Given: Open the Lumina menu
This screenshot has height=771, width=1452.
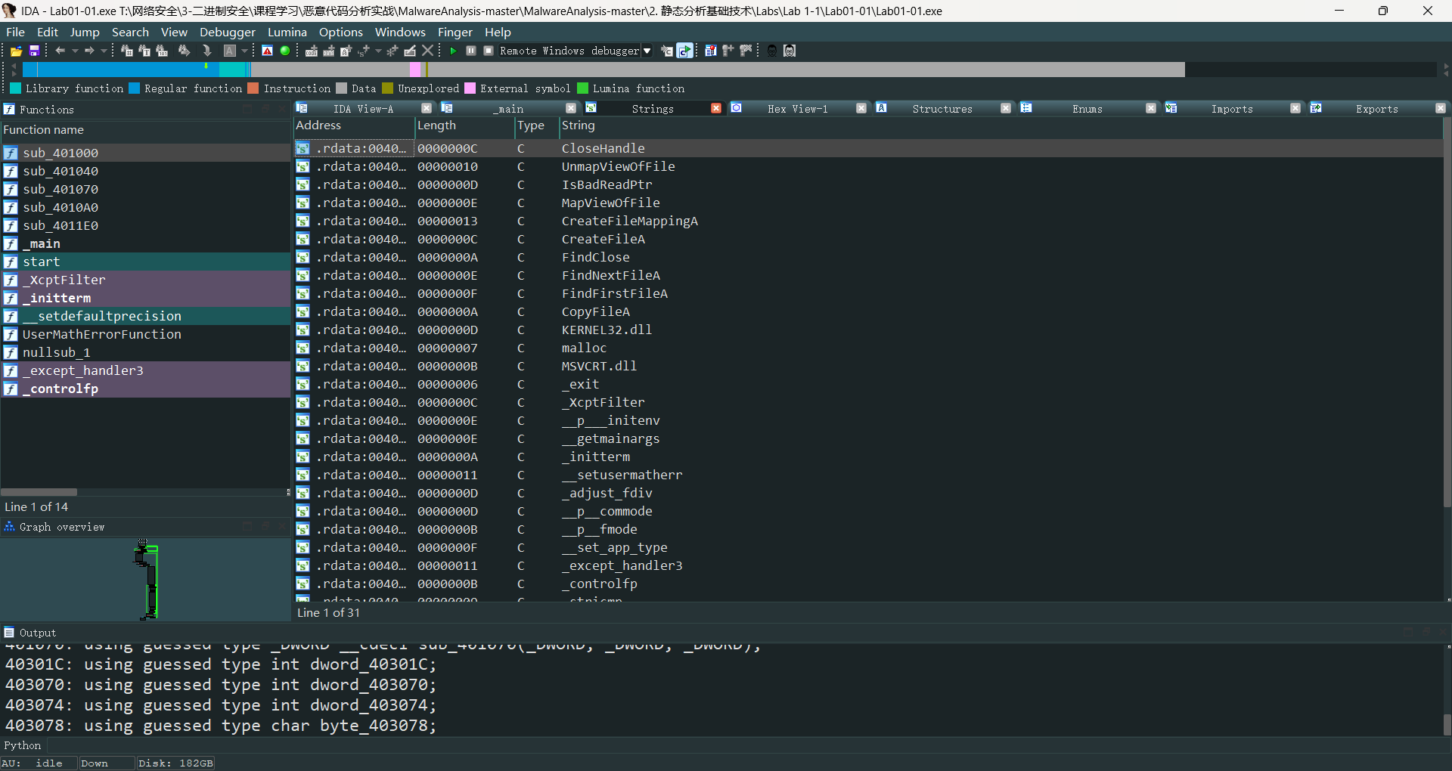Looking at the screenshot, I should coord(287,32).
